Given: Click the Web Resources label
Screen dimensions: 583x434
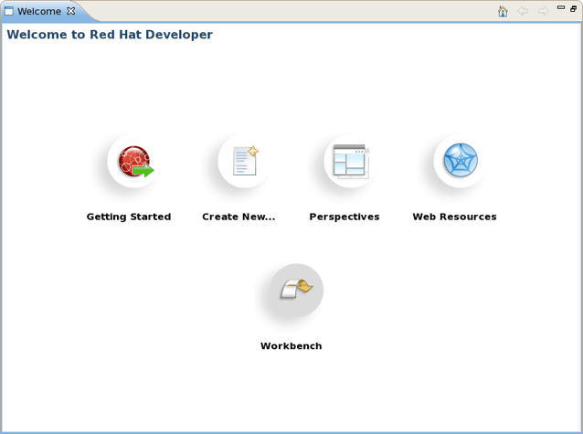Looking at the screenshot, I should pyautogui.click(x=454, y=217).
